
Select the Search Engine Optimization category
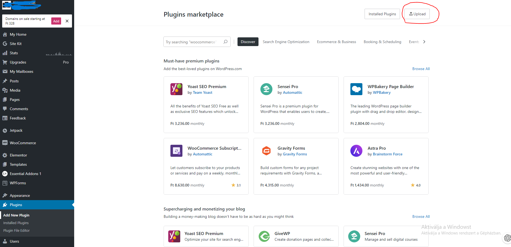point(286,42)
